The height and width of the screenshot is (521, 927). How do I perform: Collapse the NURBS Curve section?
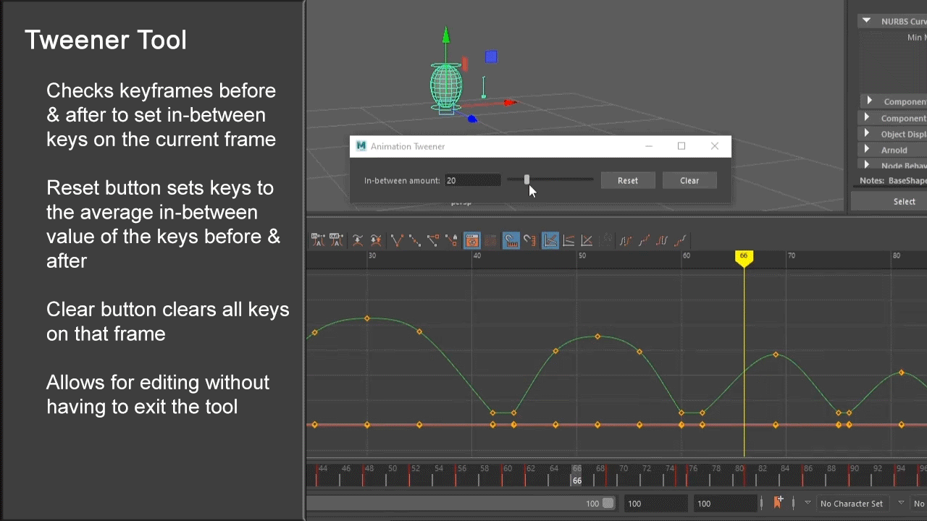(866, 21)
